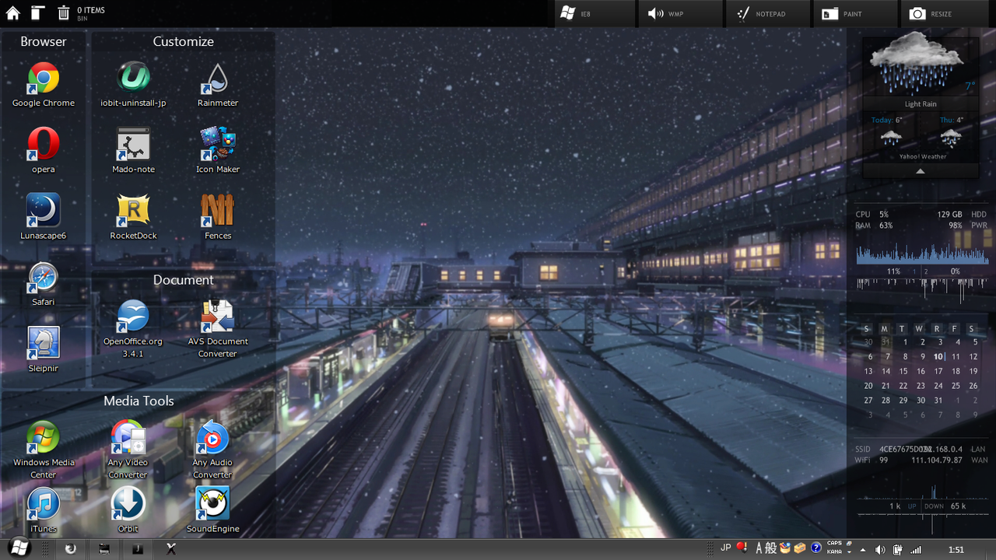
Task: Click the Yahoo! Weather link
Action: point(923,156)
